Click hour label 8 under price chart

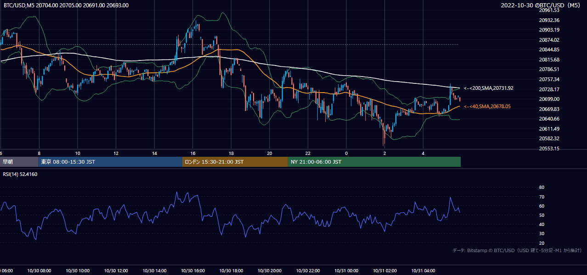tap(39, 153)
